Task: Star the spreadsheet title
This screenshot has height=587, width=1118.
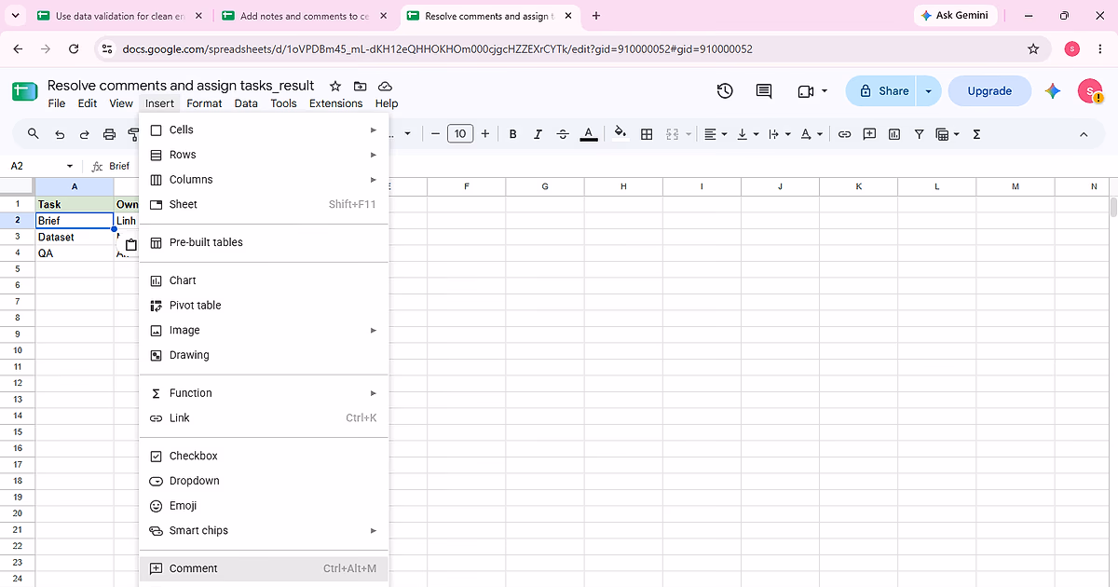Action: click(335, 86)
